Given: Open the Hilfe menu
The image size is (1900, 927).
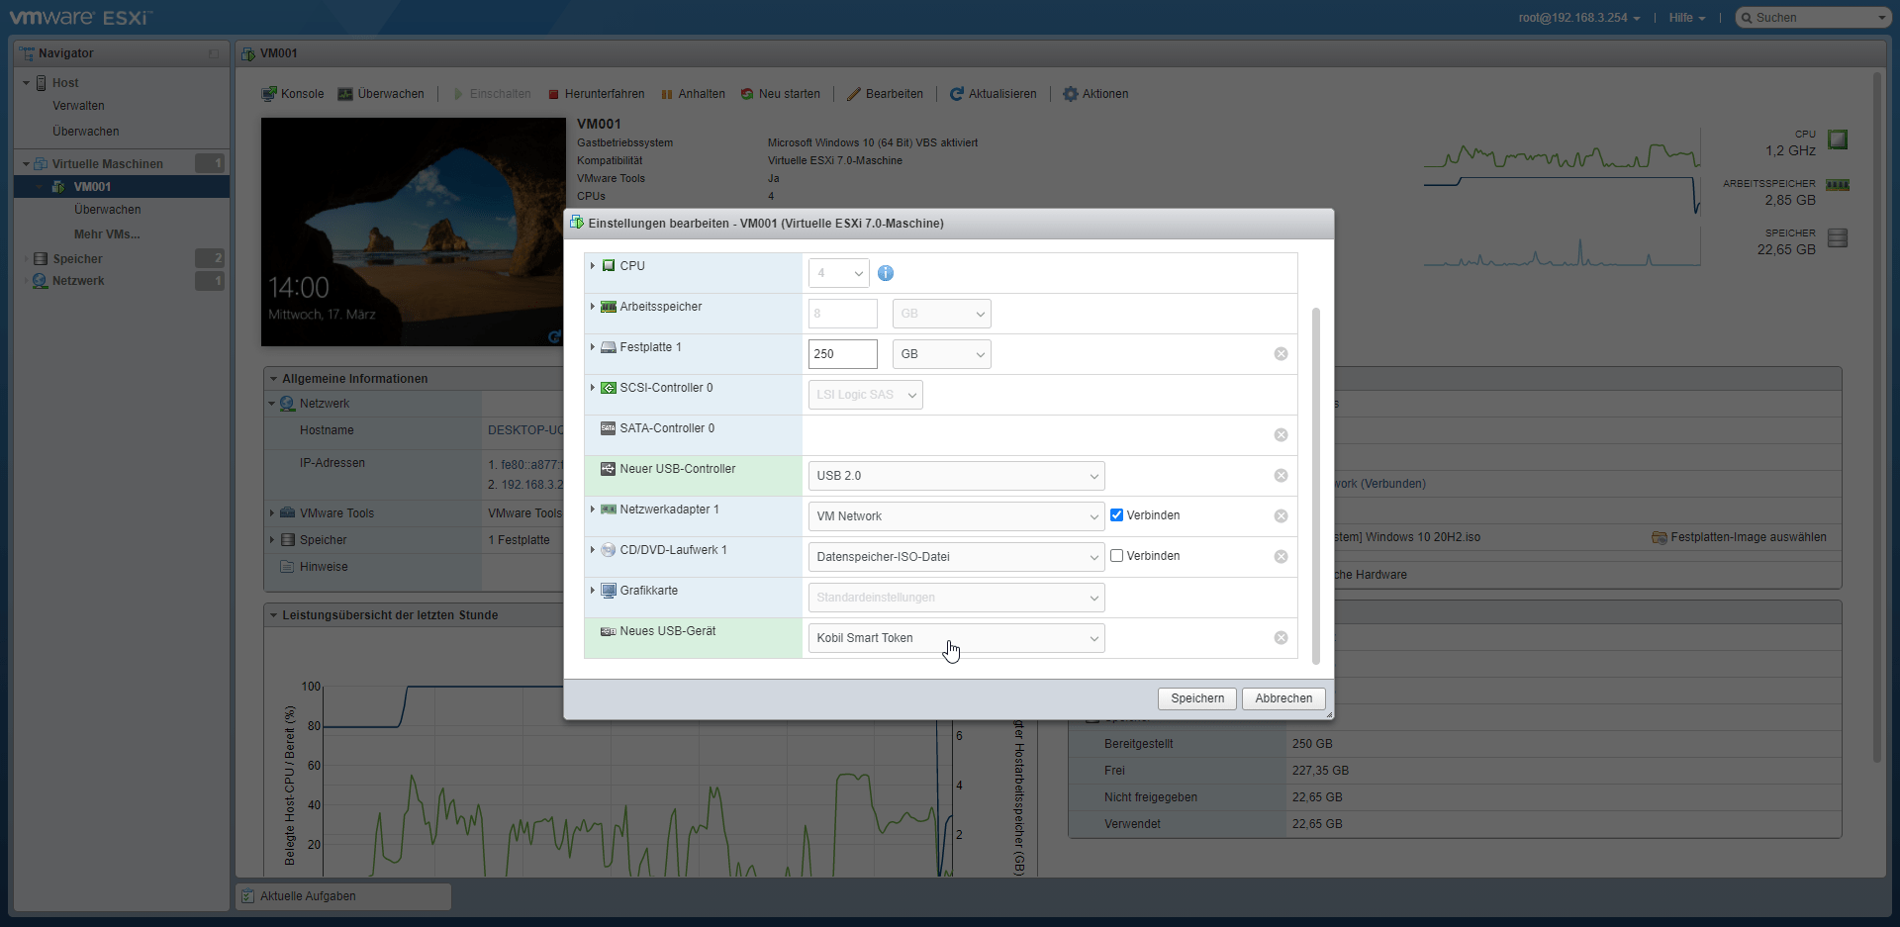Looking at the screenshot, I should pyautogui.click(x=1686, y=18).
